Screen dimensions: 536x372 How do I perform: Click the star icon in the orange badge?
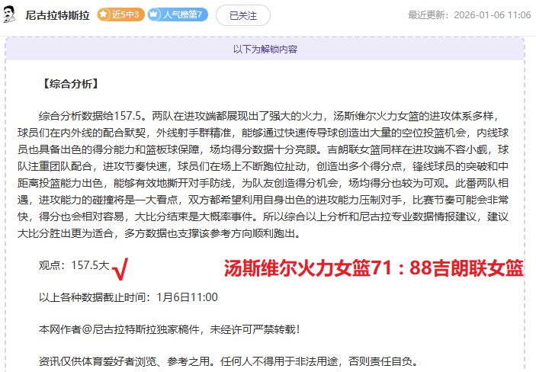(104, 14)
